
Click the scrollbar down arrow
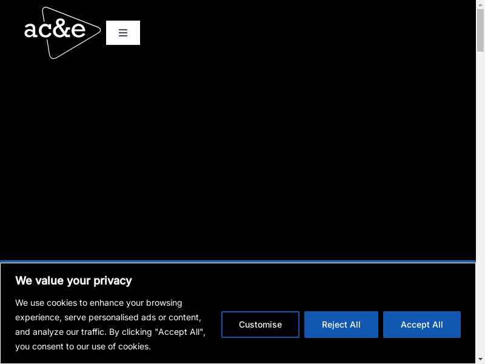480,359
